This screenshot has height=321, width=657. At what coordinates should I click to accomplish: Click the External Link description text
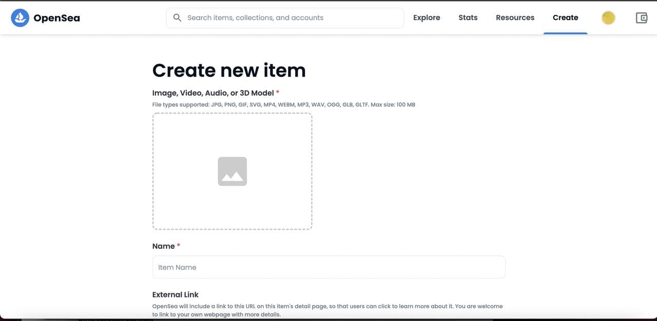[327, 306]
